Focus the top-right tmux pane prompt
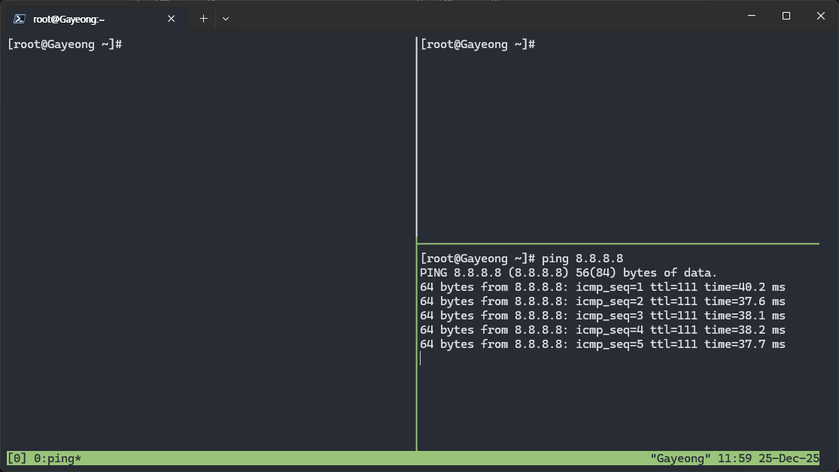The width and height of the screenshot is (839, 472). [477, 45]
